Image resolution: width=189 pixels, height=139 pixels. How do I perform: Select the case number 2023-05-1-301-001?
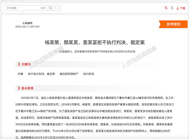click(28, 27)
